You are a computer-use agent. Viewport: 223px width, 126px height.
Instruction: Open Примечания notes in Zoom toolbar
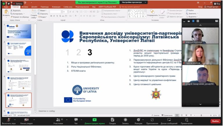click(187, 121)
